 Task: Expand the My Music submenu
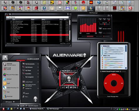pyautogui.click(x=38, y=70)
